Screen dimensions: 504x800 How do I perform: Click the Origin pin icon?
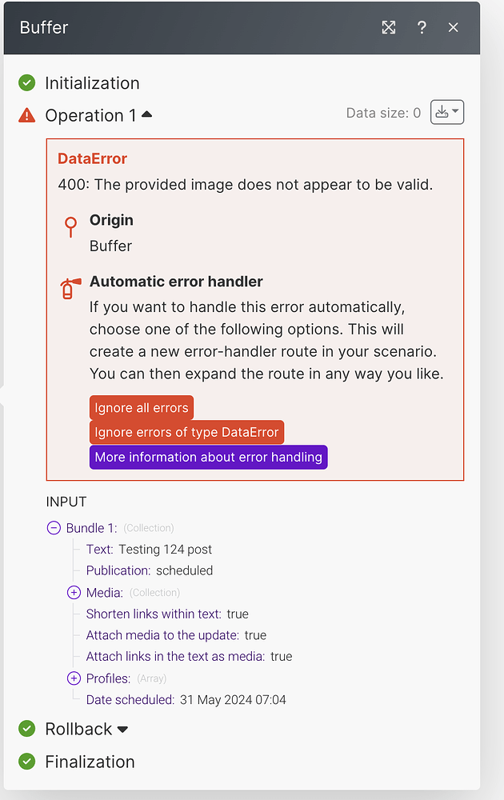[71, 227]
